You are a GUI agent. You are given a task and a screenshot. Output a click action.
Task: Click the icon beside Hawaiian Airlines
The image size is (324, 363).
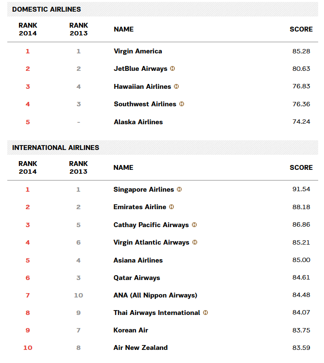coord(176,86)
